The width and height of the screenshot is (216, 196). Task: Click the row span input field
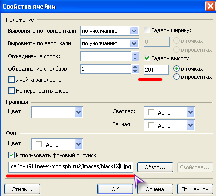point(106,56)
